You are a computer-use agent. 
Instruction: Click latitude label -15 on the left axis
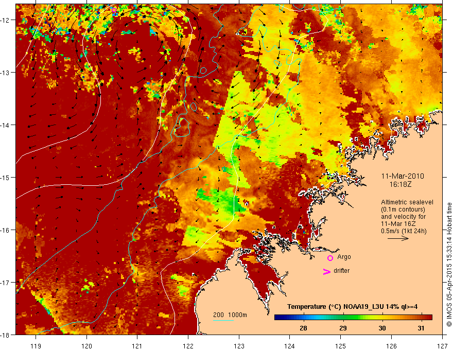pyautogui.click(x=5, y=177)
